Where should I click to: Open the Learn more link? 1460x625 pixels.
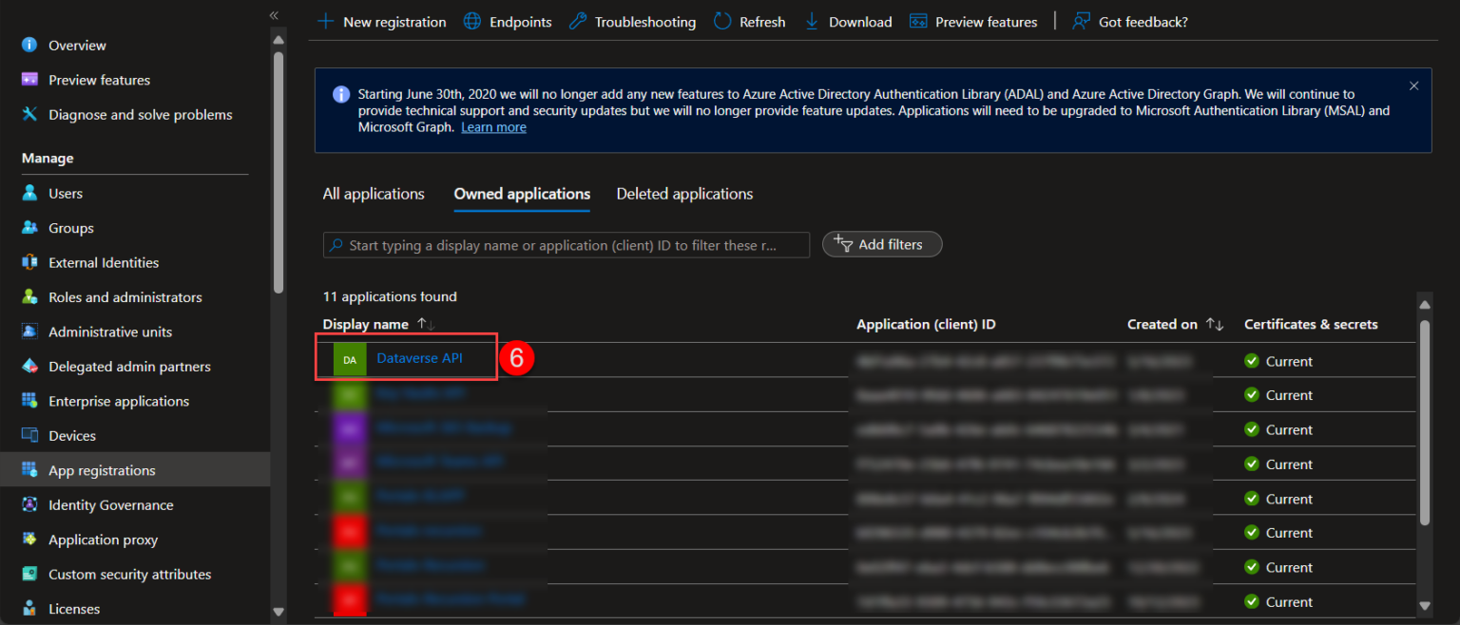(x=493, y=126)
